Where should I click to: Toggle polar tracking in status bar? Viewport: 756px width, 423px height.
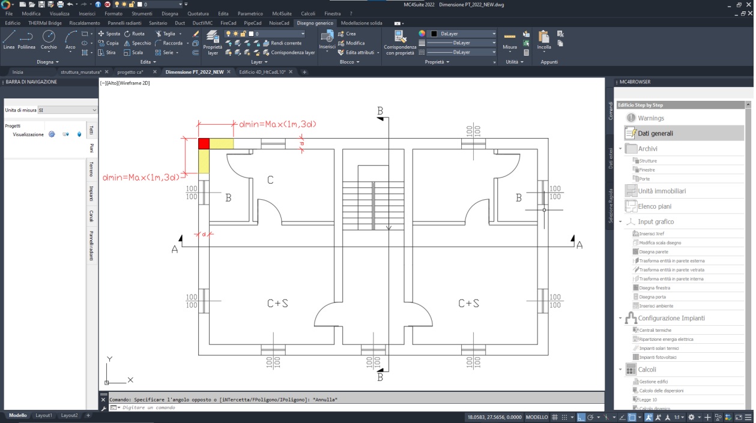coord(589,417)
